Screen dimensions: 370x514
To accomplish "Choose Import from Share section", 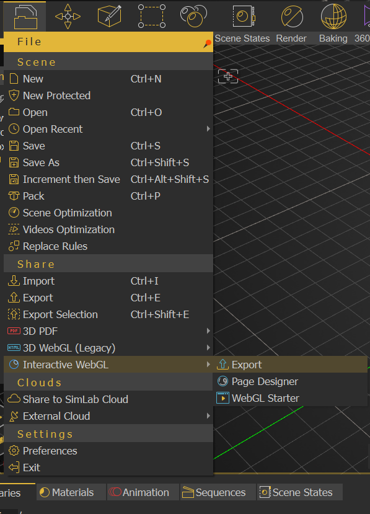I will (108, 281).
